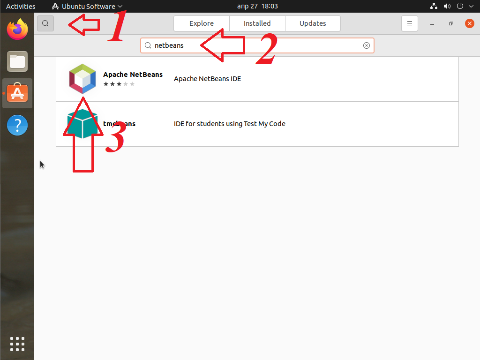
Task: Click the Apache NetBeans star rating
Action: (119, 84)
